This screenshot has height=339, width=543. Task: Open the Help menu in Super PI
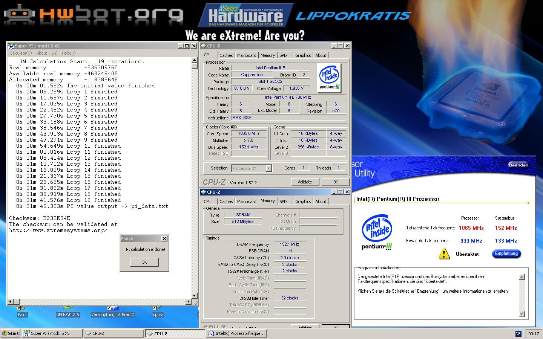click(x=69, y=53)
